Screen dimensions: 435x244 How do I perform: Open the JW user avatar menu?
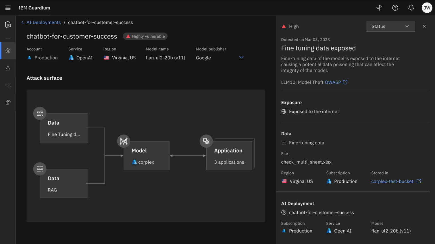(x=427, y=8)
